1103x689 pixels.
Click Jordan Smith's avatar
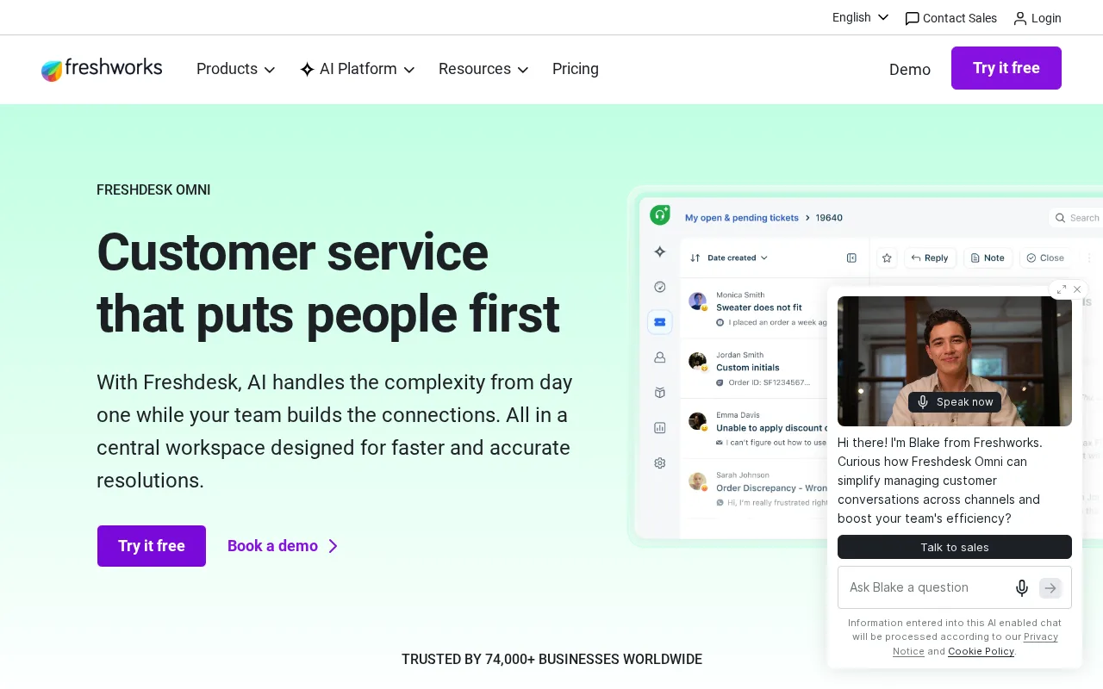point(697,361)
